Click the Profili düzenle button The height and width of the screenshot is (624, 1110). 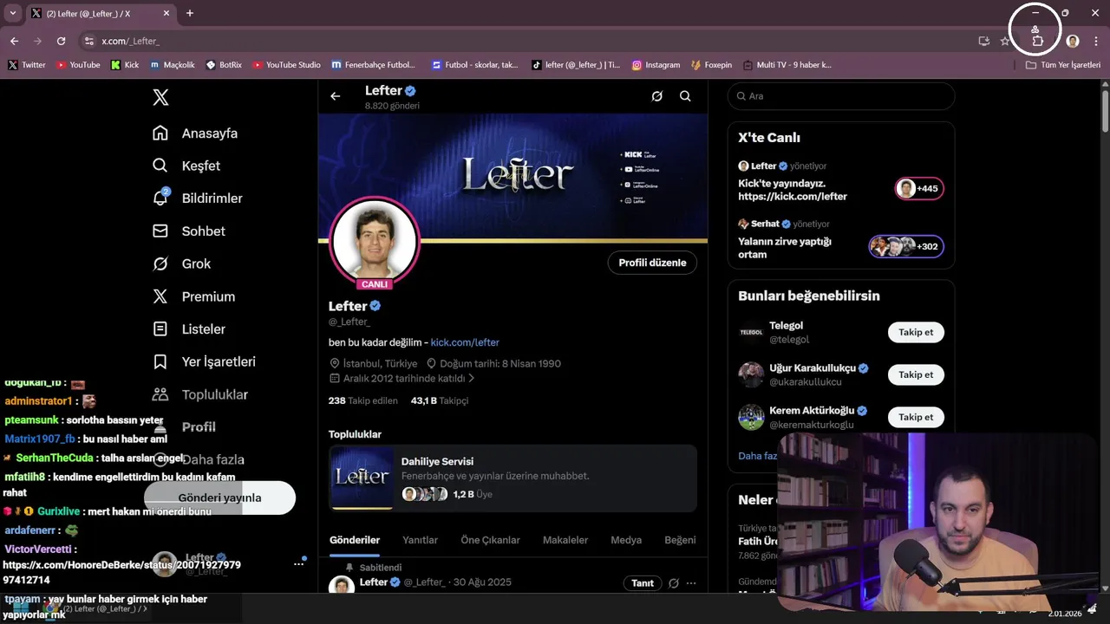pyautogui.click(x=652, y=263)
